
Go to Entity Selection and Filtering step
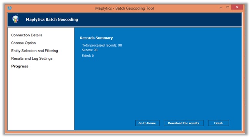coord(35,51)
